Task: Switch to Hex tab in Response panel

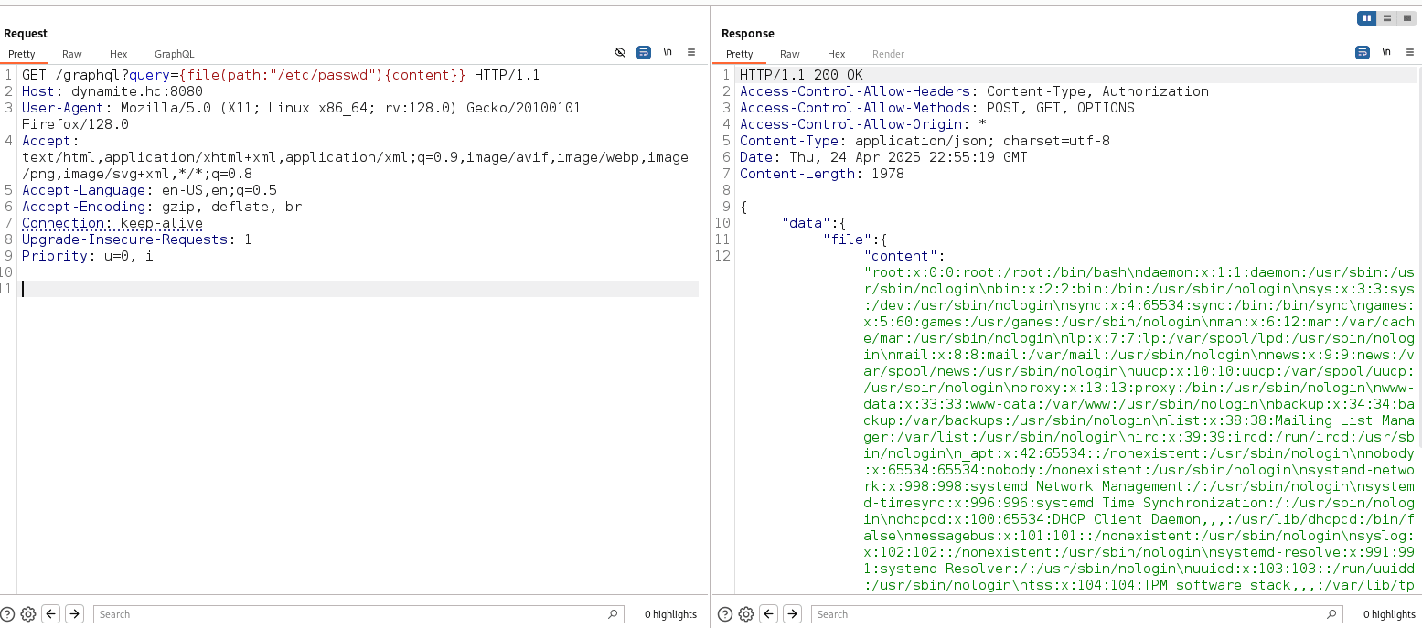Action: [837, 54]
